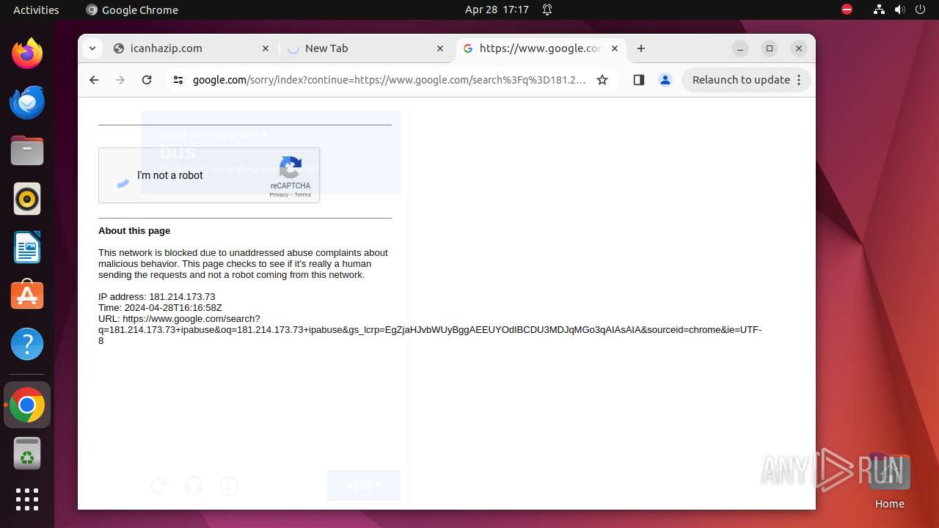Open Rhythmbox music player in dock

27,199
